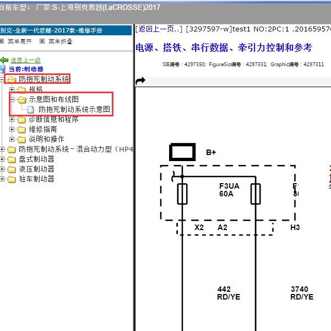Select the 驻车制动器 tree item
This screenshot has width=331, height=331.
click(x=36, y=179)
